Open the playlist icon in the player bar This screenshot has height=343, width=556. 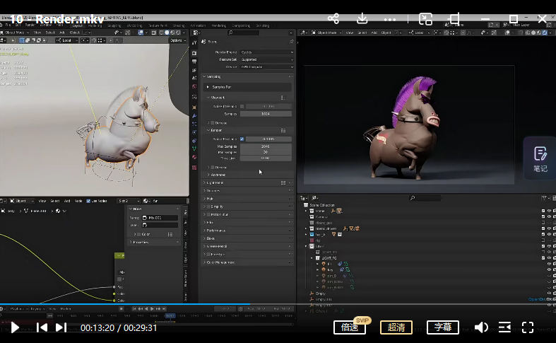pos(504,327)
